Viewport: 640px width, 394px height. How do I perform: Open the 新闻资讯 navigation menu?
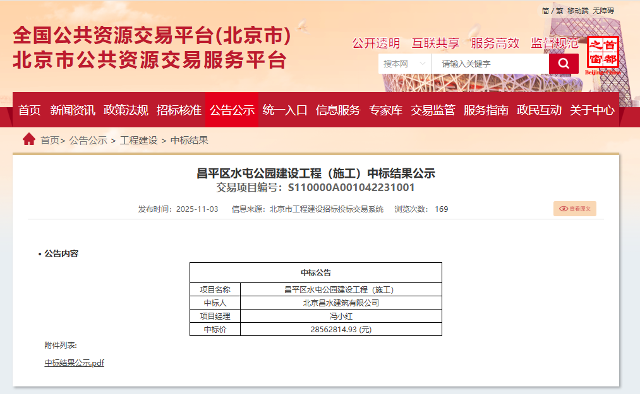point(73,110)
